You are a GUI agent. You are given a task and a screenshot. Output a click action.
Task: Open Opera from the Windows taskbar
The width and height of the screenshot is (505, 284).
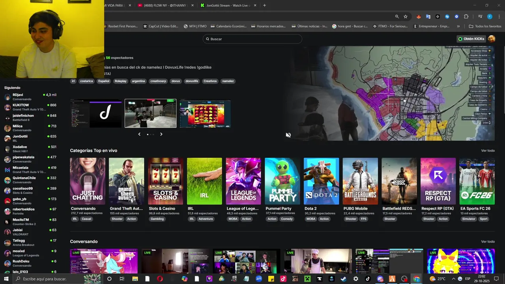click(x=160, y=279)
